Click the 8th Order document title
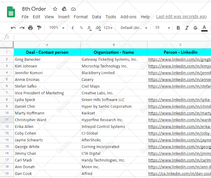The height and width of the screenshot is (178, 211). [x=34, y=9]
